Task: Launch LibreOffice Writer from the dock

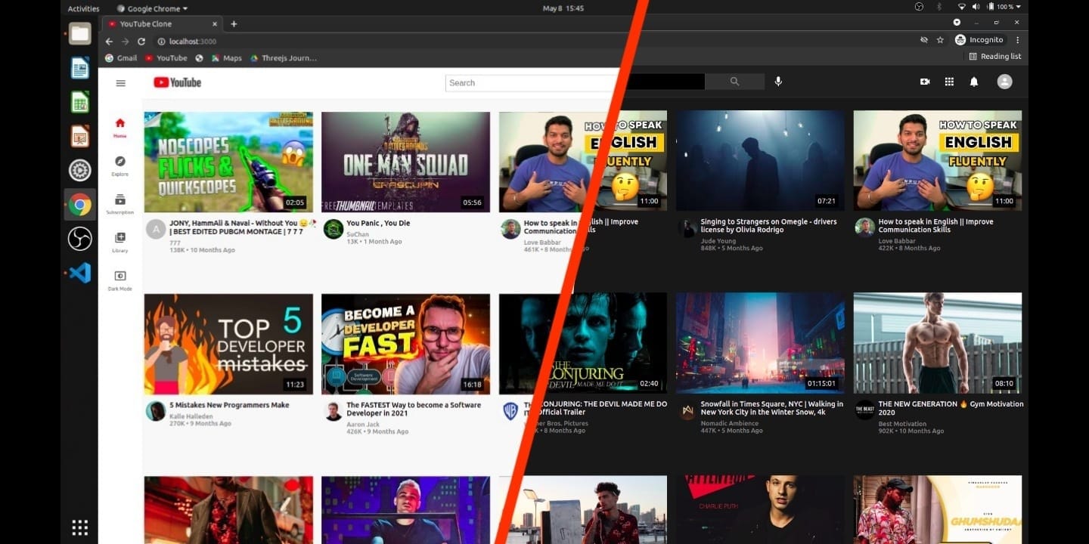Action: [80, 68]
